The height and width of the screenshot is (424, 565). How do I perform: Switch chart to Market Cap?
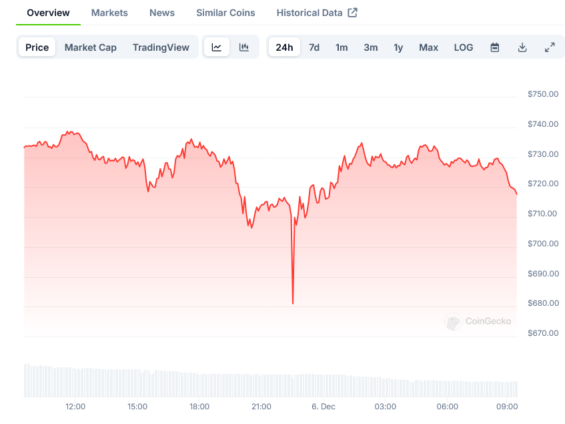point(91,47)
